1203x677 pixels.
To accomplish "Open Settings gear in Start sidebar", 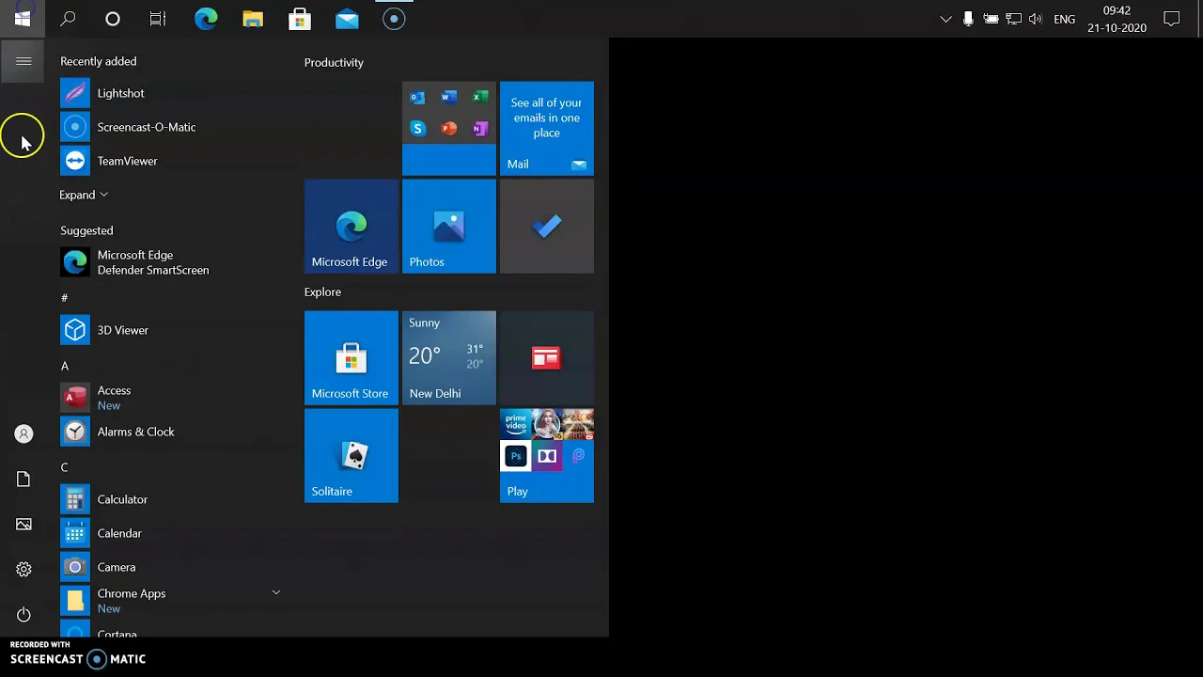I will (x=23, y=569).
